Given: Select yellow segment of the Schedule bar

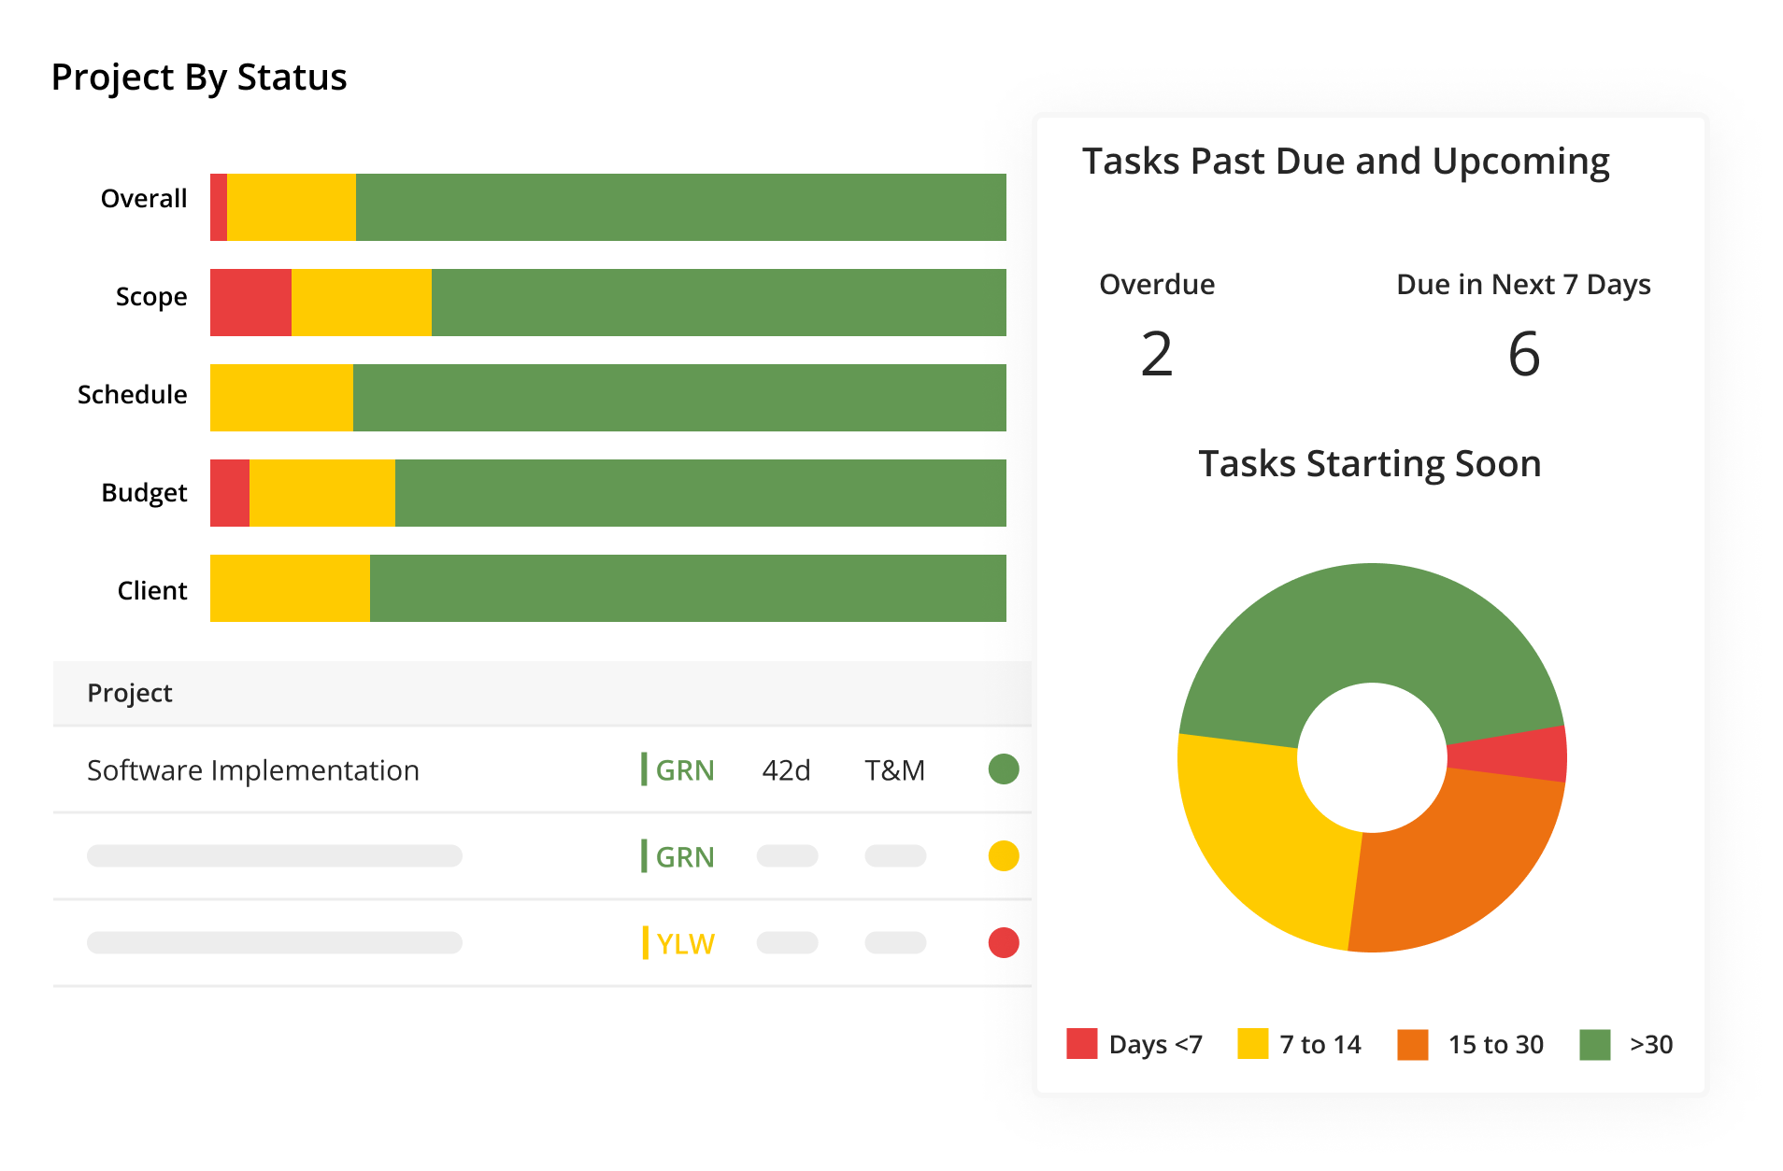Looking at the screenshot, I should [281, 398].
